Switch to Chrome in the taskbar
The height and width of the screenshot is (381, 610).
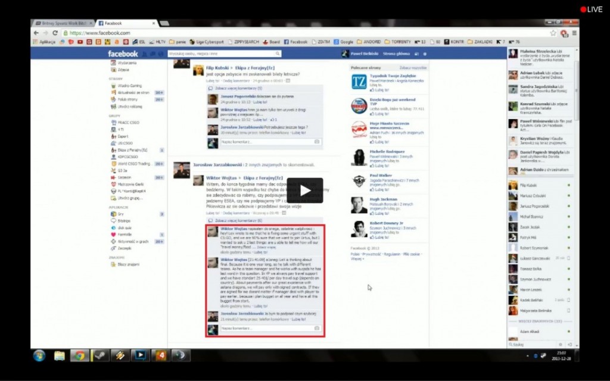(80, 356)
